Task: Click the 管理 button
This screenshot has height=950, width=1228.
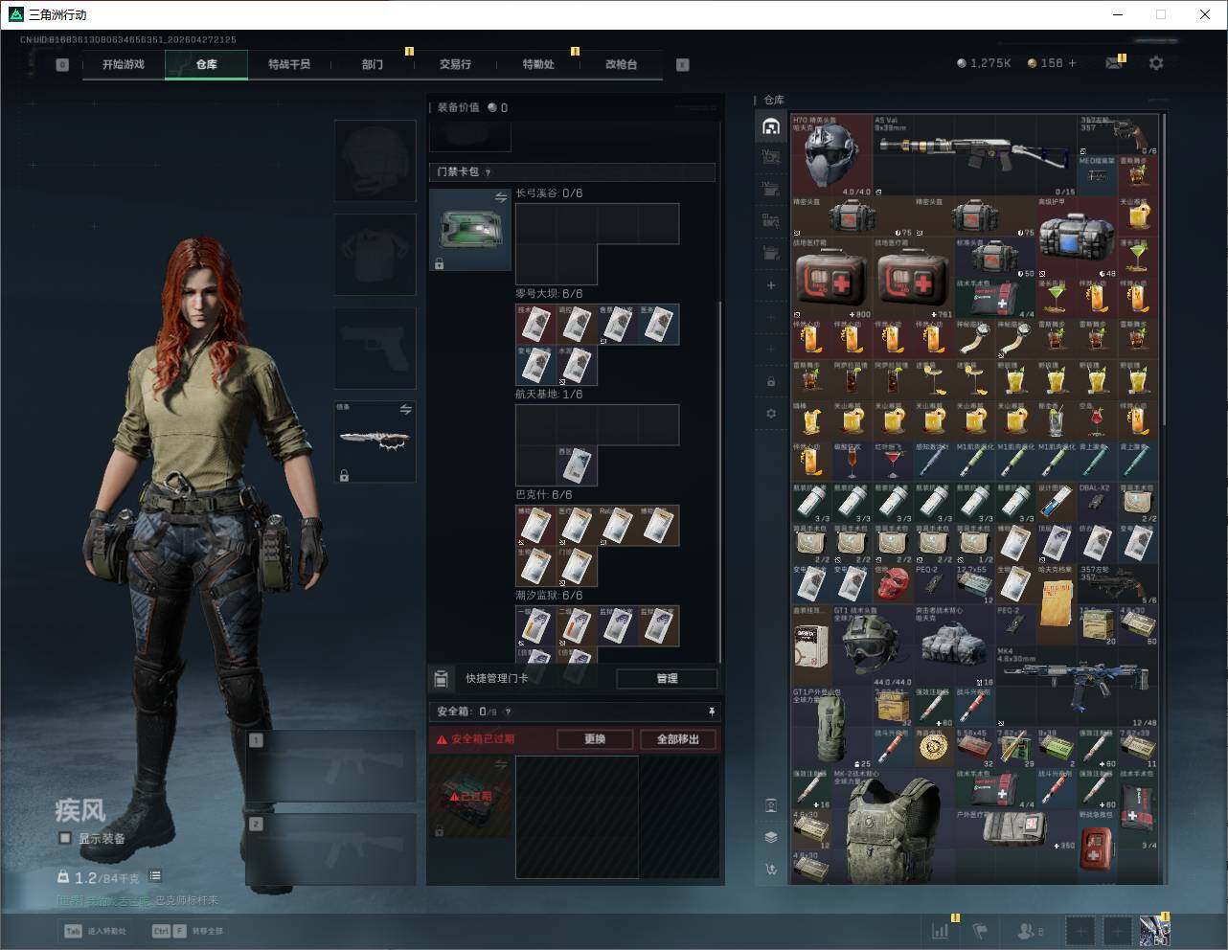Action: tap(667, 679)
